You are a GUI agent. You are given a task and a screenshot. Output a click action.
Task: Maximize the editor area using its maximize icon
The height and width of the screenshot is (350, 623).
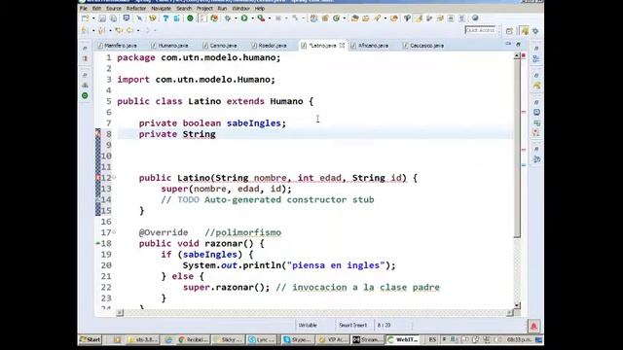pyautogui.click(x=518, y=44)
